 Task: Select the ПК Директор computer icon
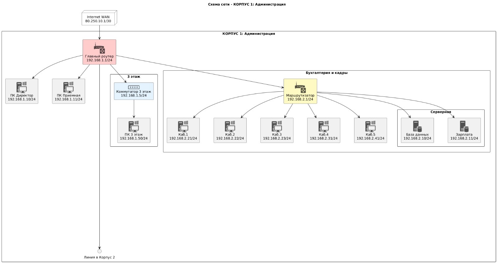pyautogui.click(x=22, y=87)
